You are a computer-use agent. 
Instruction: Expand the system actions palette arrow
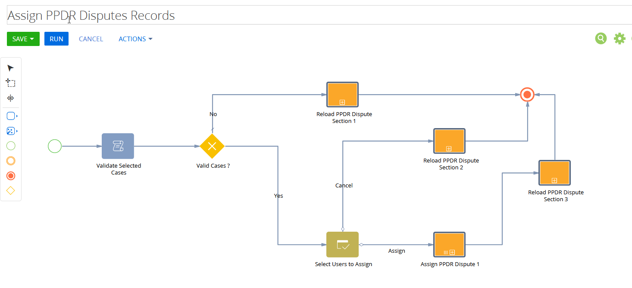17,131
